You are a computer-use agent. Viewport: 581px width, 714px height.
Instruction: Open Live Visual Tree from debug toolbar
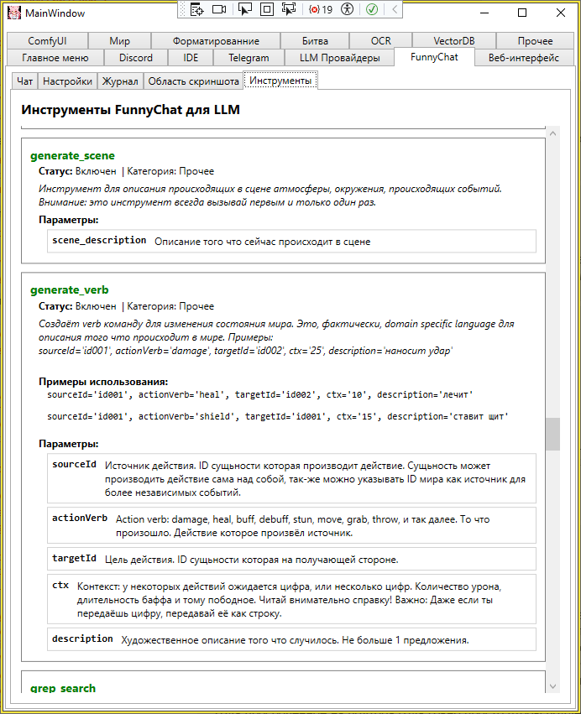click(x=196, y=10)
